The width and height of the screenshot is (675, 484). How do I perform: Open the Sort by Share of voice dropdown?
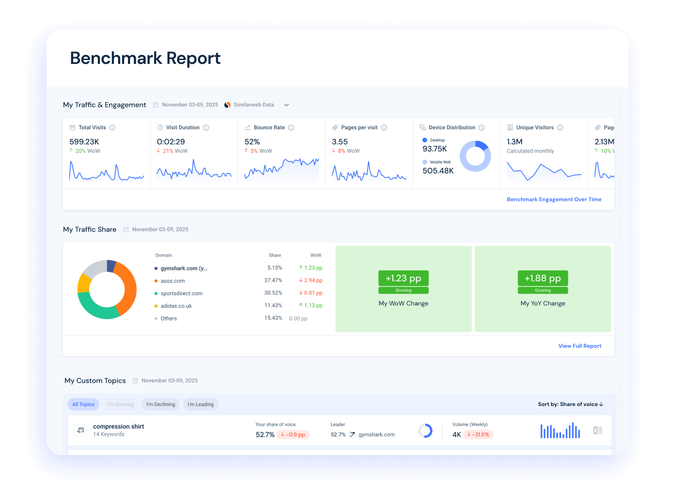point(571,404)
